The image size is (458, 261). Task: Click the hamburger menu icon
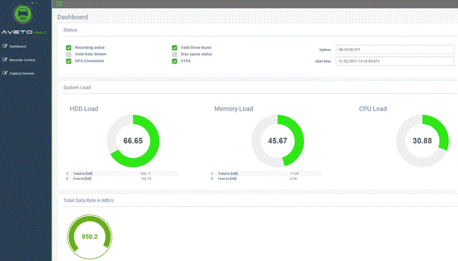[x=59, y=4]
